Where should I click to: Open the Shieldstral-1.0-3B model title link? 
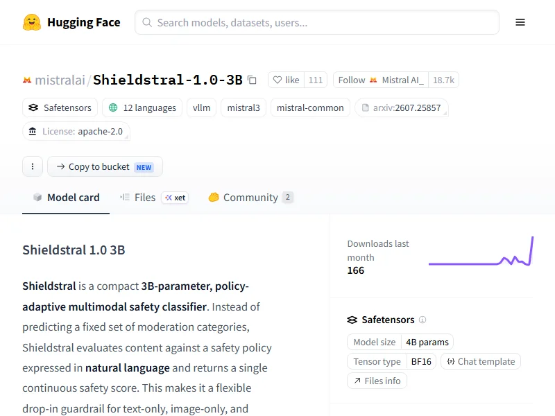[168, 80]
